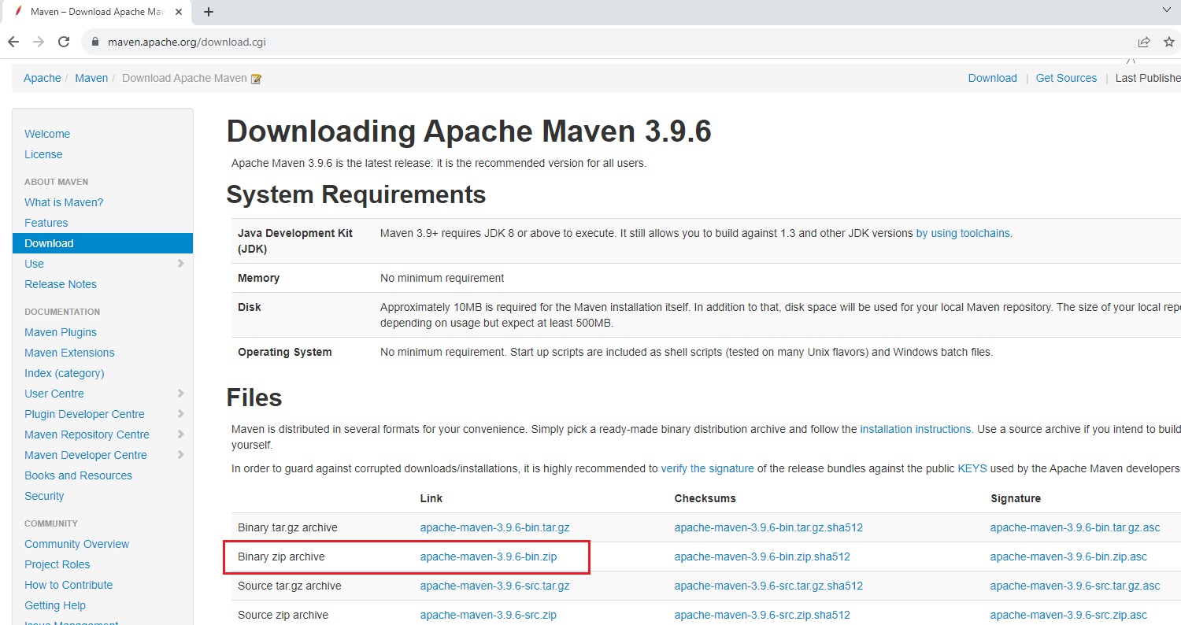Click 'verify the signature' link

click(707, 468)
